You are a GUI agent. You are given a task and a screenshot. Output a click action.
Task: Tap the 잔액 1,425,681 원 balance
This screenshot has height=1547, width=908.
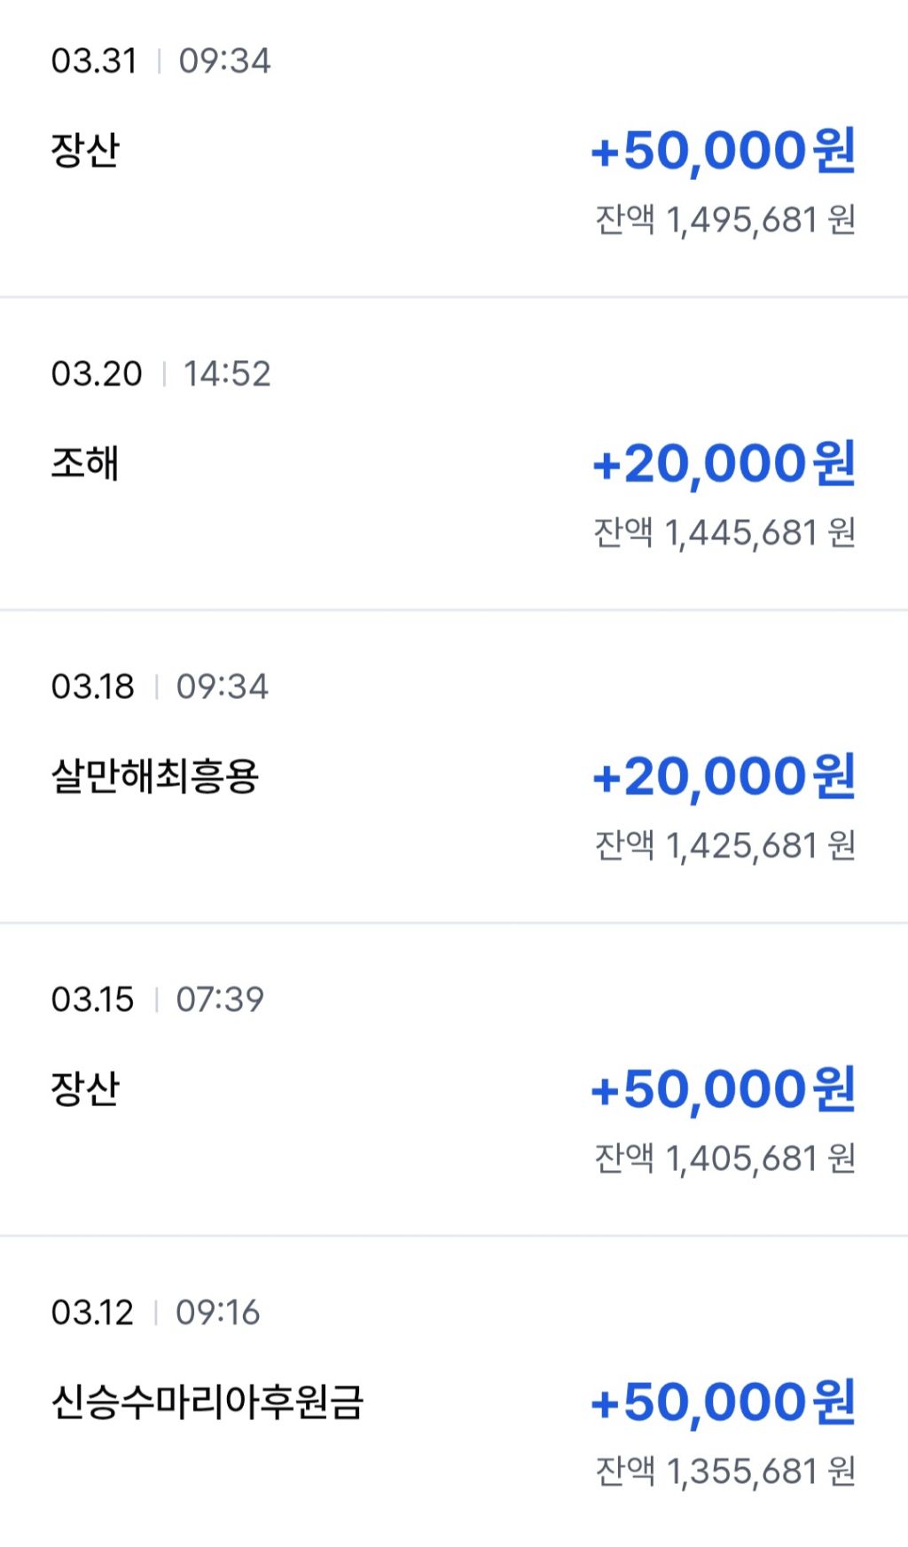coord(725,846)
